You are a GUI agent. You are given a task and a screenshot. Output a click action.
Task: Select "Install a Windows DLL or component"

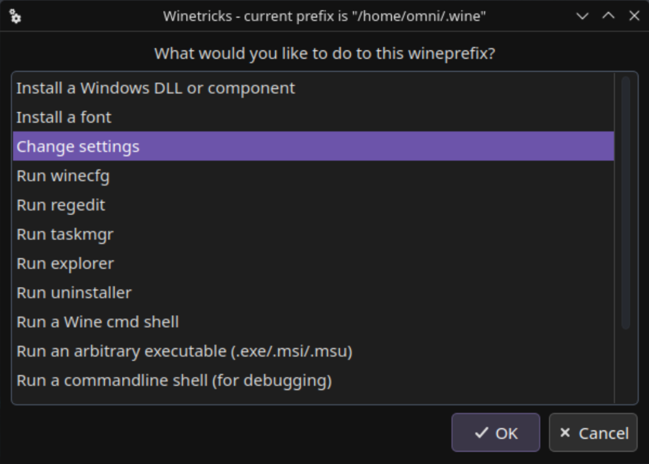tap(156, 88)
